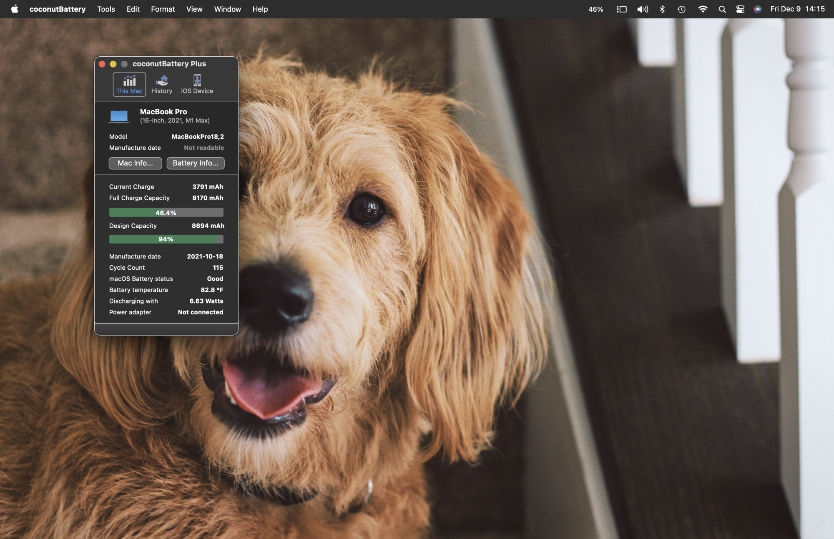Open the History tab
This screenshot has height=539, width=834.
click(161, 84)
